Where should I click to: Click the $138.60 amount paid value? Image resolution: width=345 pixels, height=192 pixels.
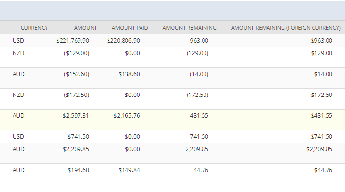point(129,74)
